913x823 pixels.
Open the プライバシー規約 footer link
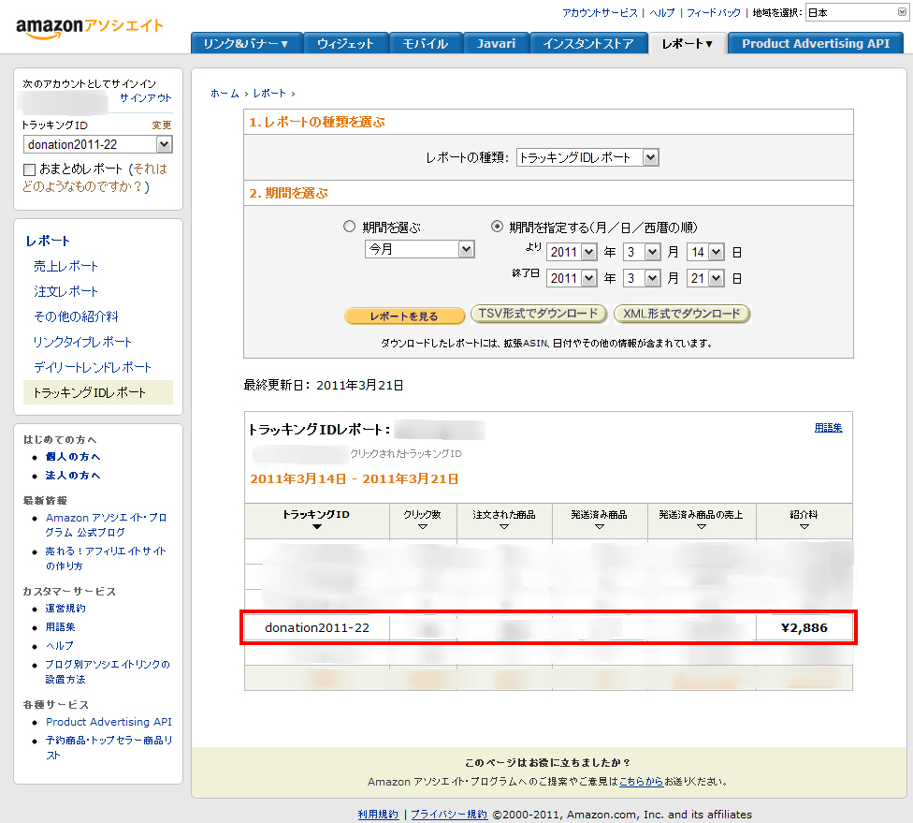click(449, 815)
